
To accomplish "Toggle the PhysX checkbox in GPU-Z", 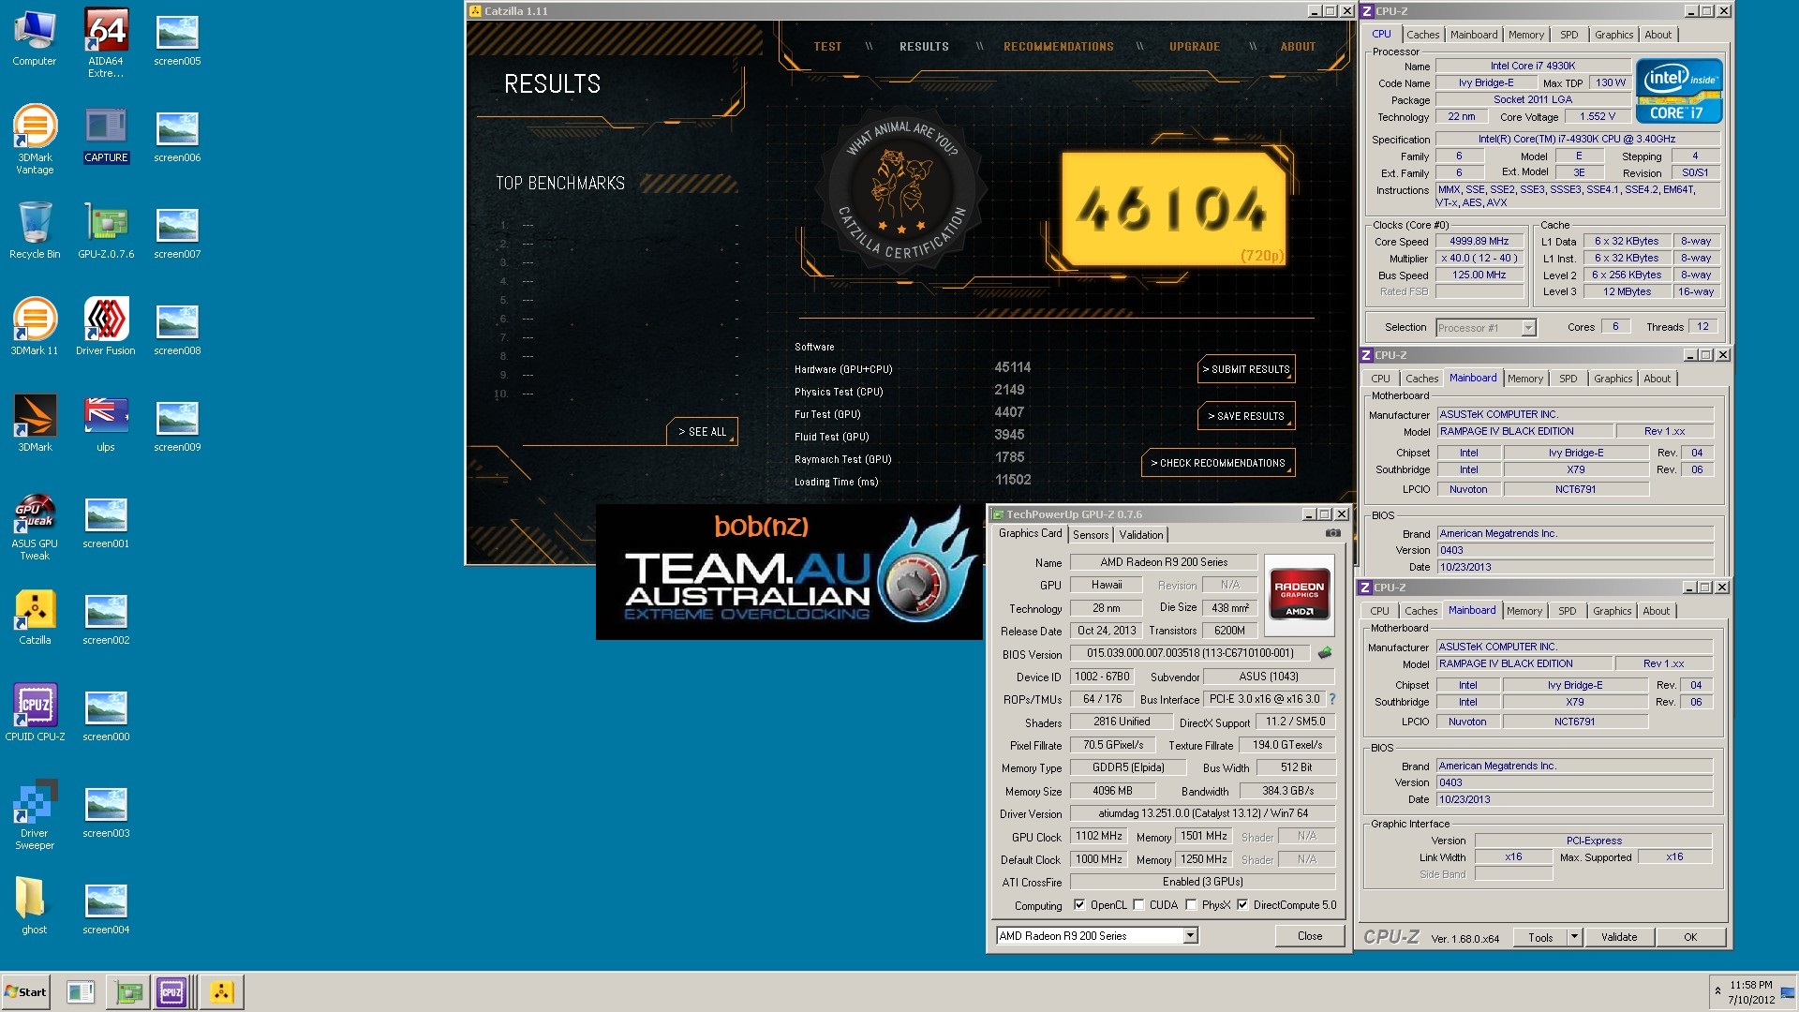I will 1191,905.
